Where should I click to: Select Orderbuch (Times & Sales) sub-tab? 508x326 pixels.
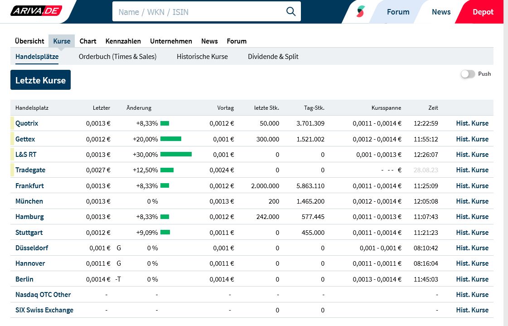117,57
